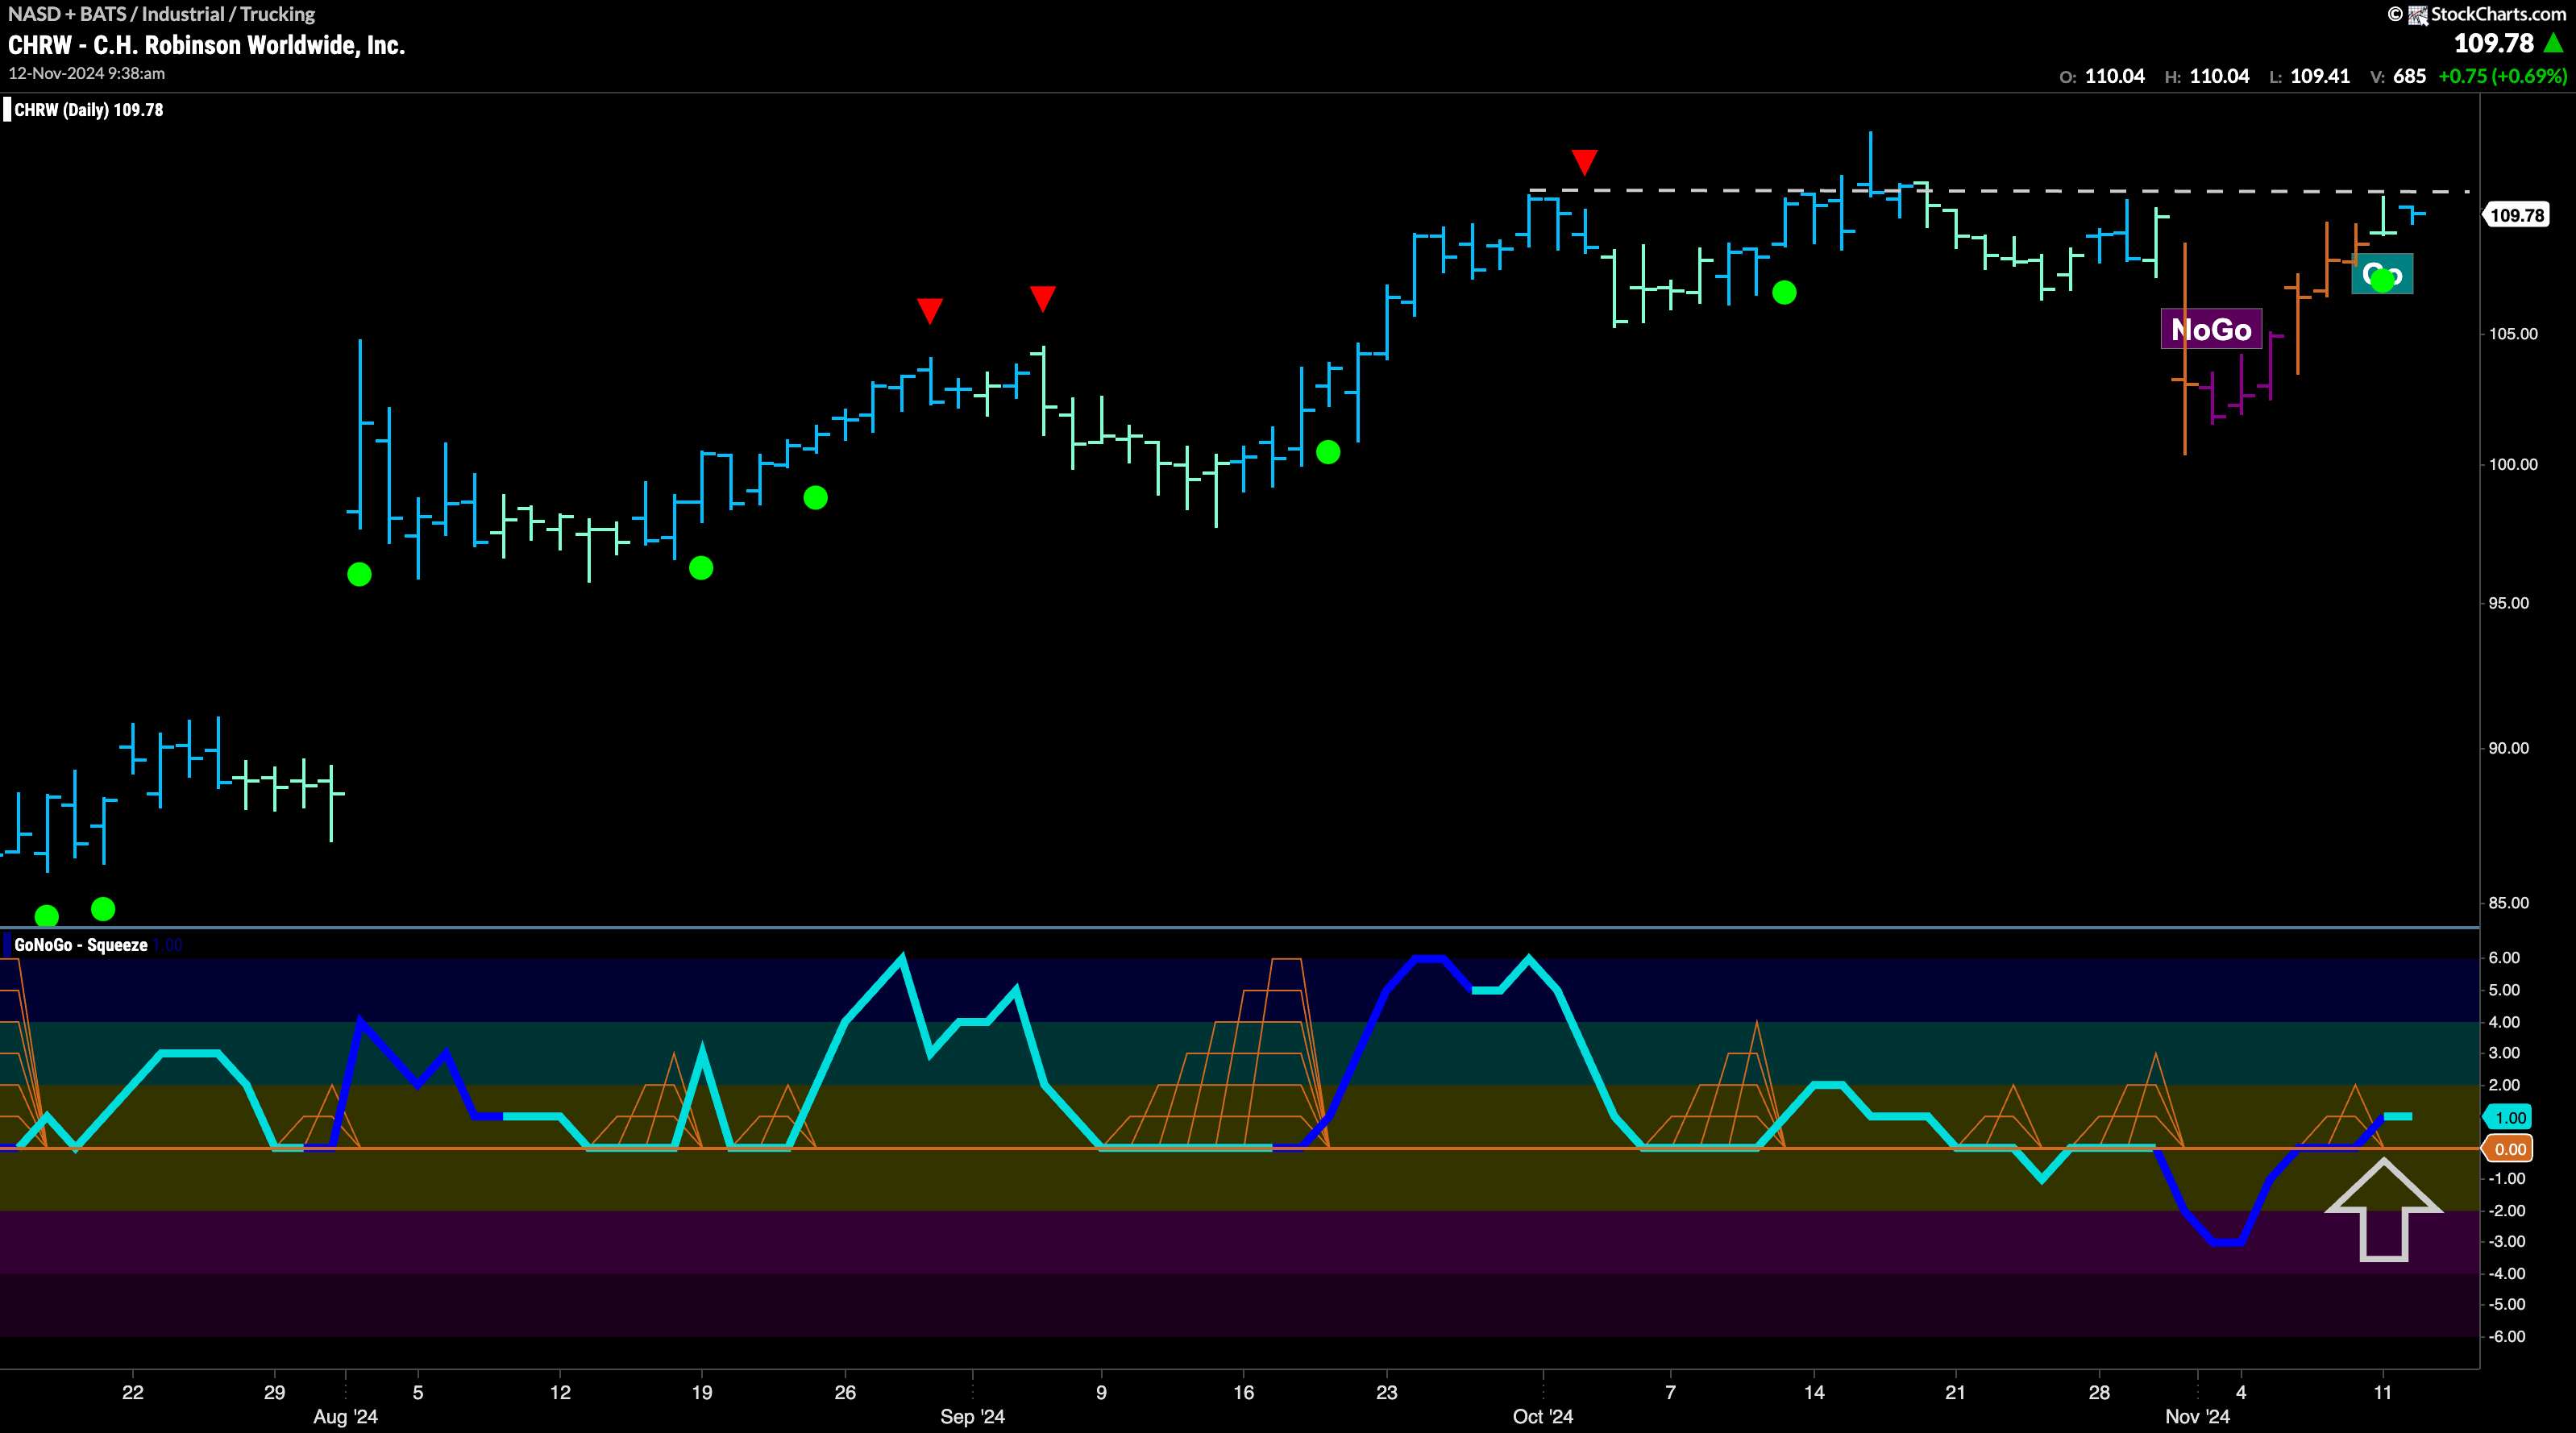Click the purple NoGo label on chart
This screenshot has height=1433, width=2576.
point(2211,329)
